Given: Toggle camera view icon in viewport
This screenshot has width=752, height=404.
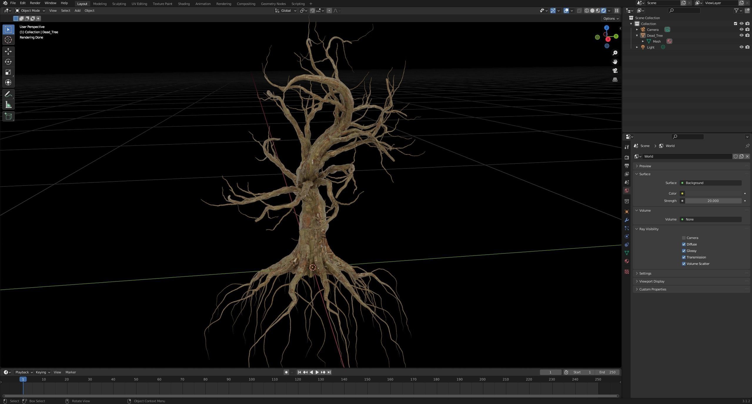Looking at the screenshot, I should tap(615, 71).
